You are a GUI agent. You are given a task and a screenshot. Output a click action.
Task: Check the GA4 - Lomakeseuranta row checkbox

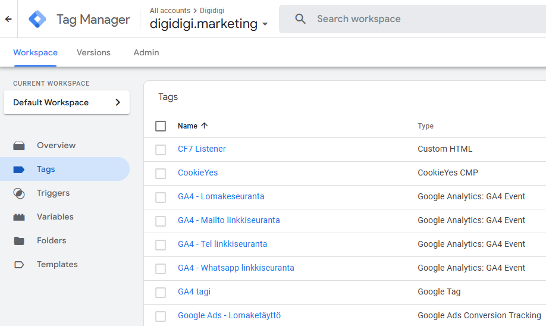[161, 198]
